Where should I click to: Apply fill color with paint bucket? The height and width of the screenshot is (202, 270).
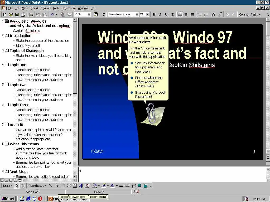click(95, 186)
